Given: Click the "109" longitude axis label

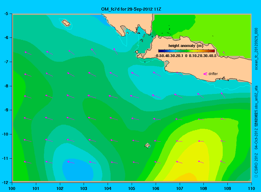Looking at the screenshot, I should coord(227,188).
